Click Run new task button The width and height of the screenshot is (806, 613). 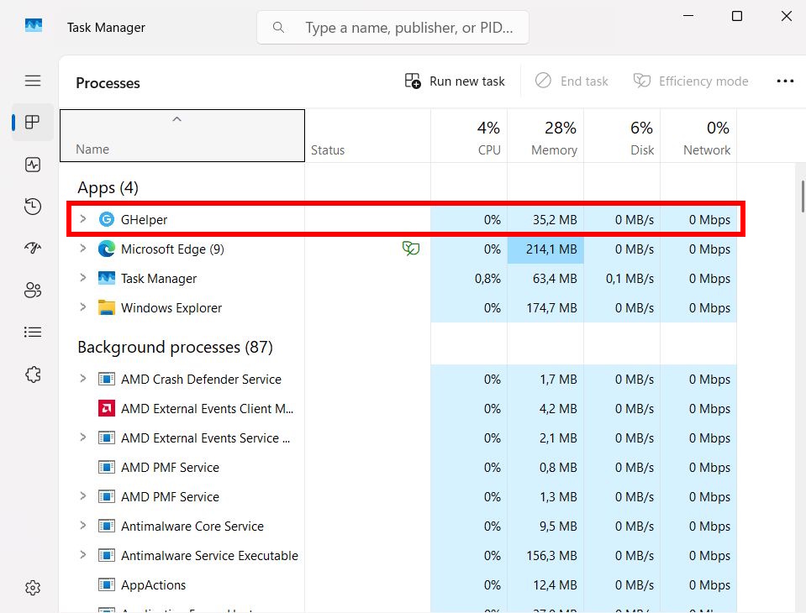pos(455,81)
